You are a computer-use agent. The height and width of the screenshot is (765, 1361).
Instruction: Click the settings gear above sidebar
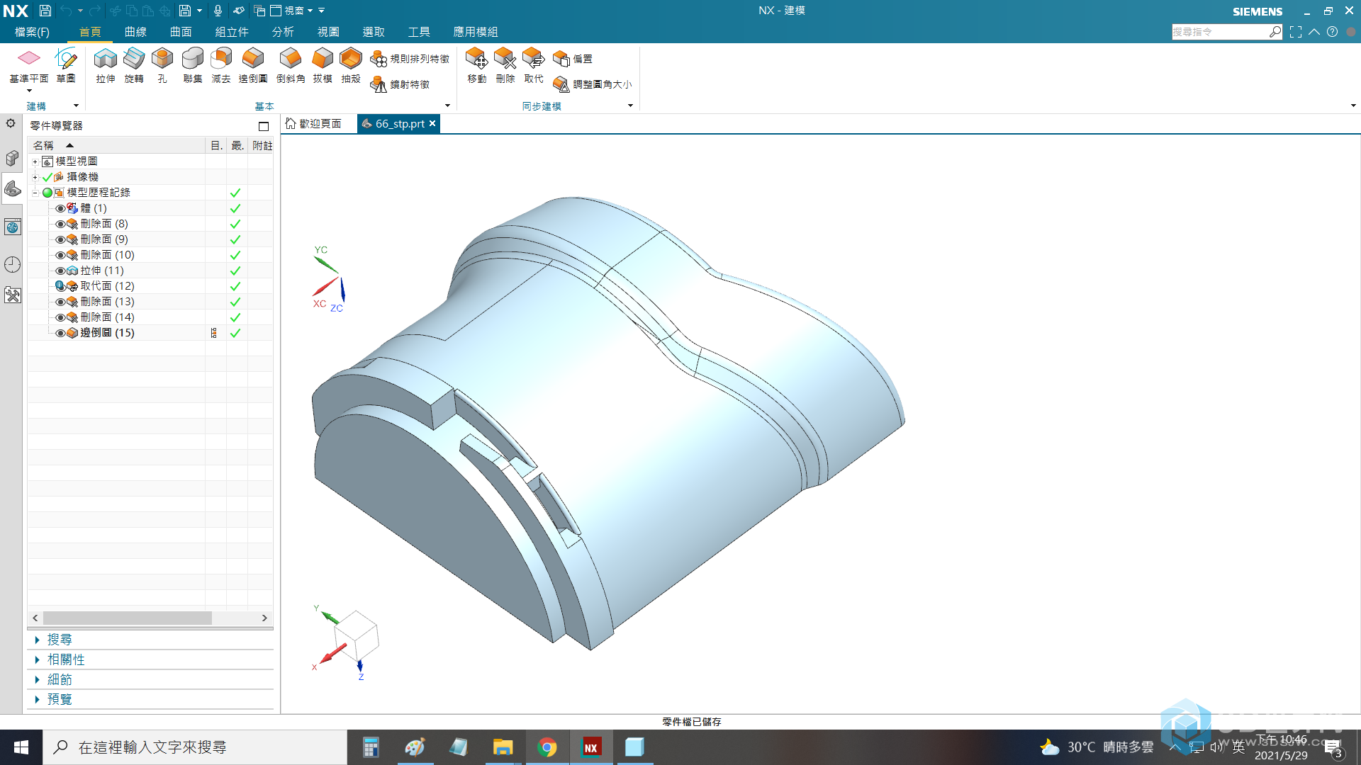[11, 123]
